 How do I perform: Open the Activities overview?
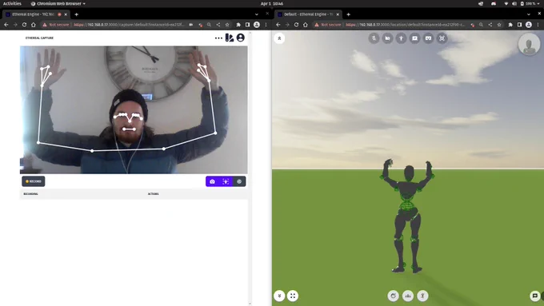(x=12, y=3)
